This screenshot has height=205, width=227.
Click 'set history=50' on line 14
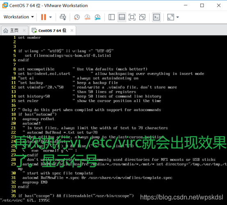(34, 96)
